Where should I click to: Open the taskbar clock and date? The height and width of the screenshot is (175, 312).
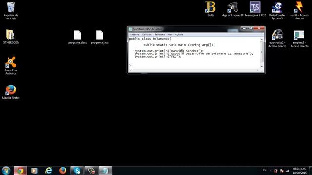[x=299, y=171]
